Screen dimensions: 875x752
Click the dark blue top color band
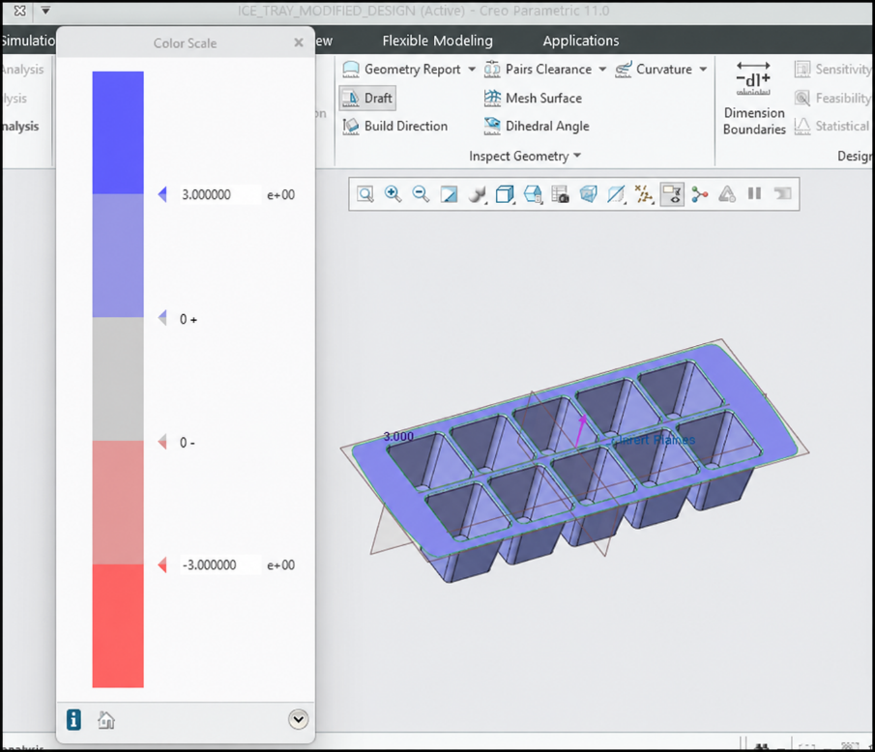coord(118,132)
